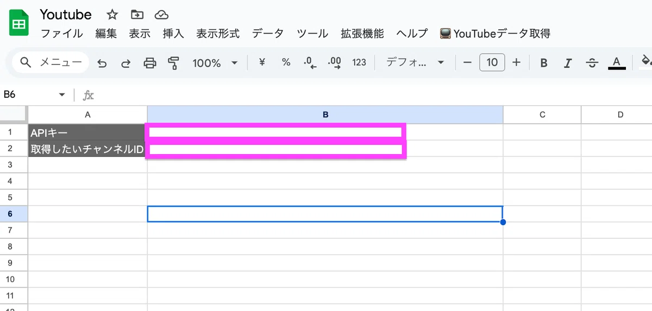
Task: Click the font size field showing 10
Action: [492, 62]
